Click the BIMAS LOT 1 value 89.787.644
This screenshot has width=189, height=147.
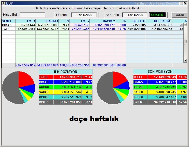coord(28,25)
